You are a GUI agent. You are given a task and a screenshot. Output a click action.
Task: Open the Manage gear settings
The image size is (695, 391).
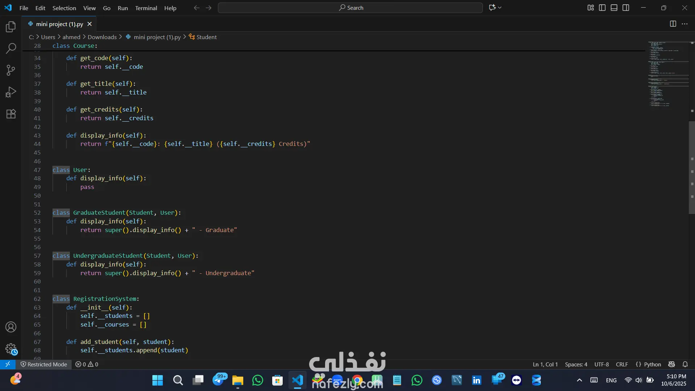click(x=11, y=349)
